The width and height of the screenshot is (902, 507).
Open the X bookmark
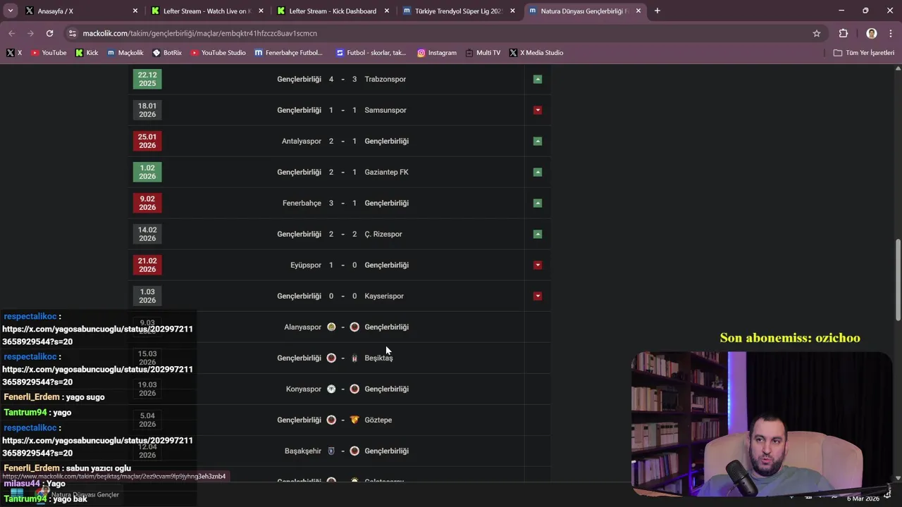[x=14, y=53]
